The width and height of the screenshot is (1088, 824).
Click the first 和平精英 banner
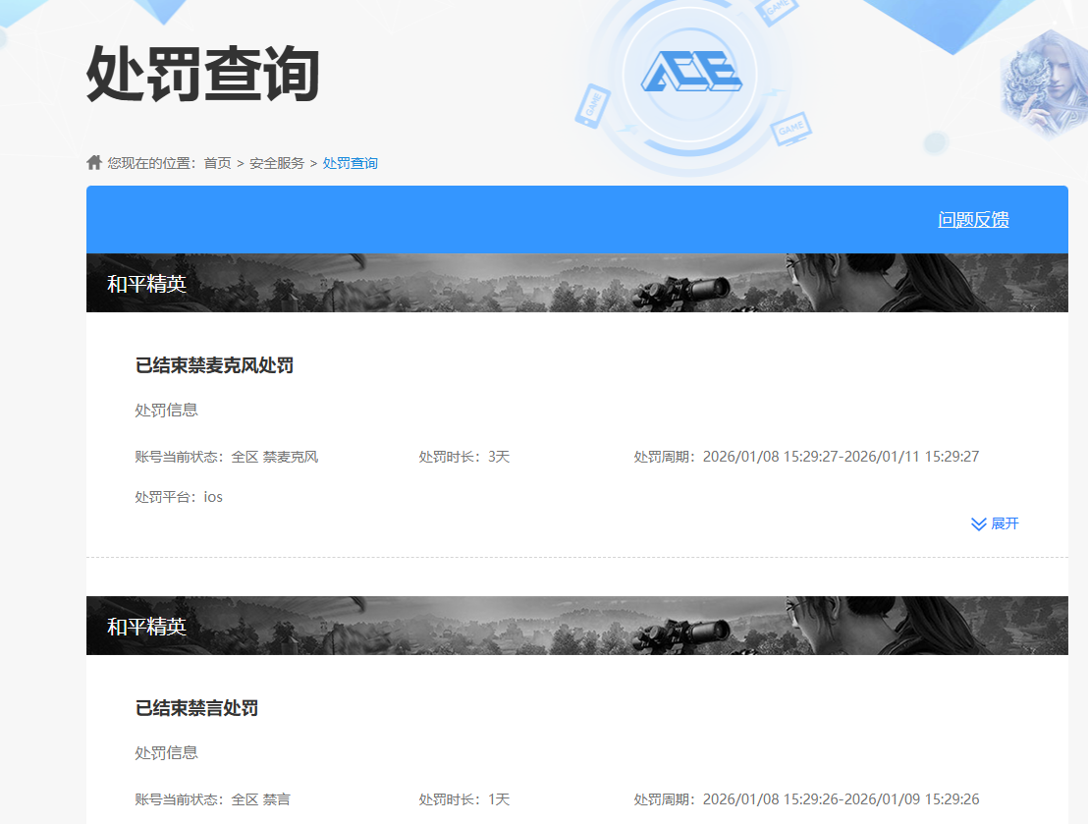coord(577,283)
